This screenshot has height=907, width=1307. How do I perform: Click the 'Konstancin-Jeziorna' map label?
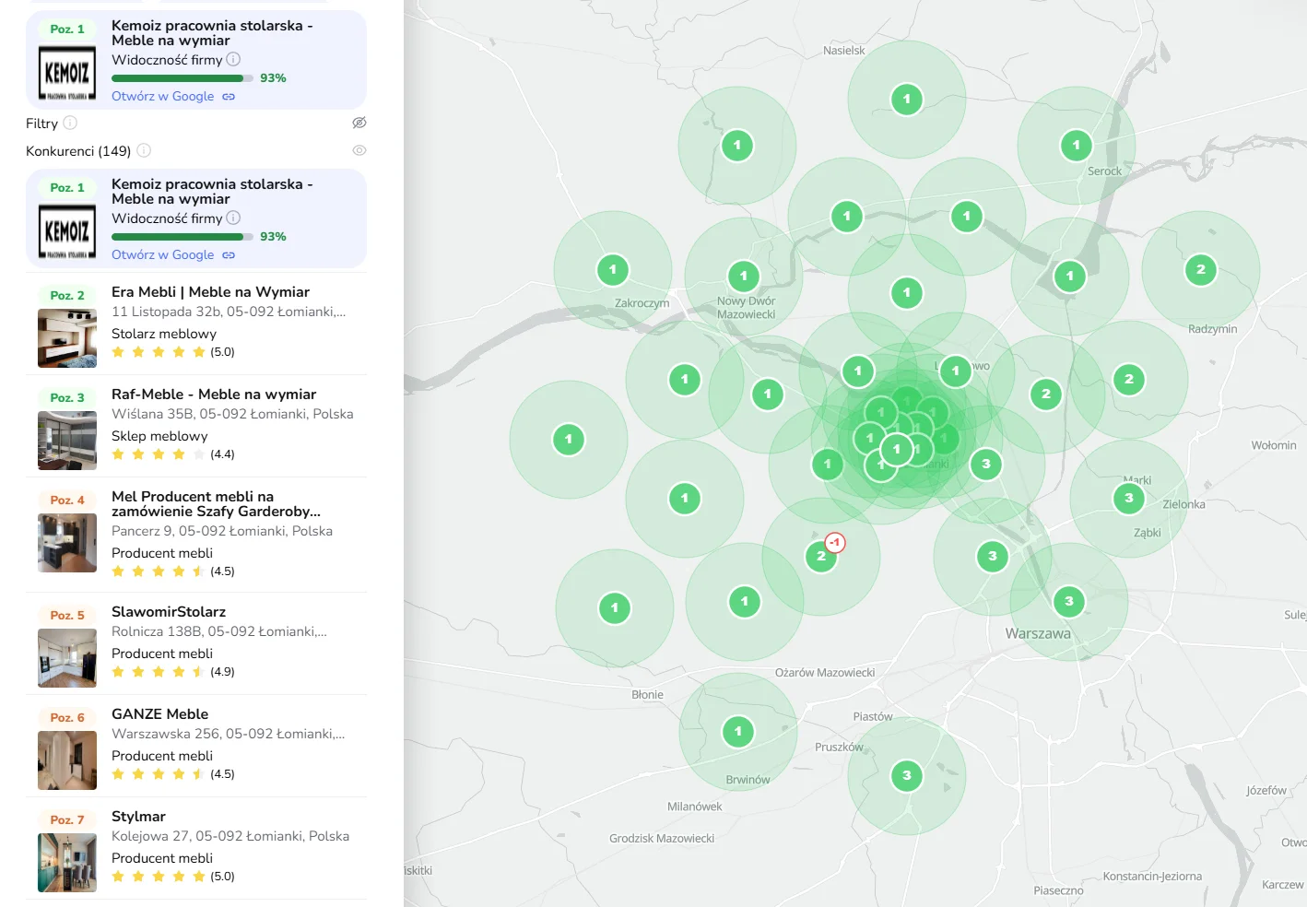pyautogui.click(x=1152, y=877)
